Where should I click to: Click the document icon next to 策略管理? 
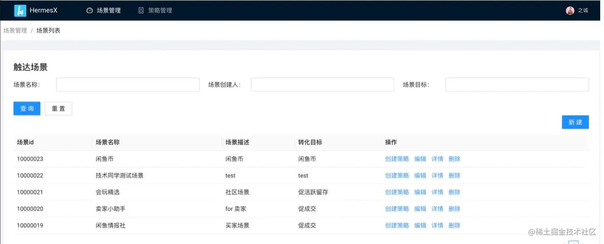pyautogui.click(x=140, y=10)
